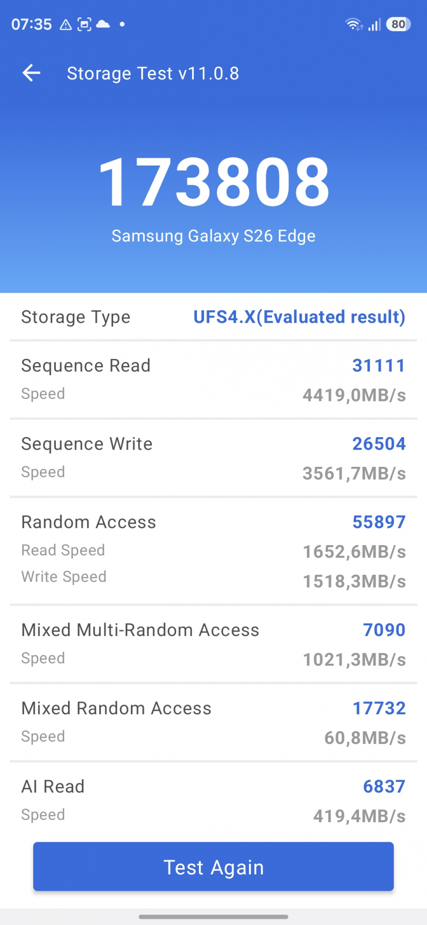The height and width of the screenshot is (925, 427).
Task: Tap the cellular signal bars icon
Action: pyautogui.click(x=375, y=25)
